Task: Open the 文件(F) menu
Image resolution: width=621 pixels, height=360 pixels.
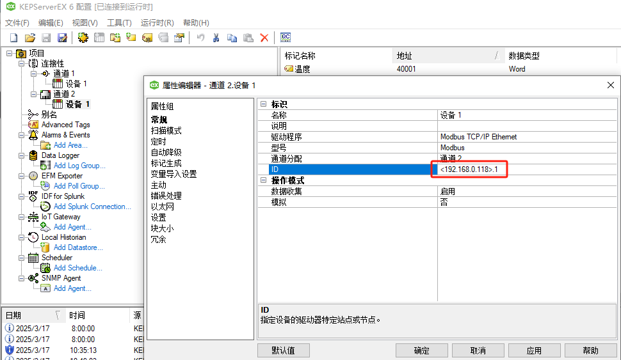Action: (x=17, y=23)
